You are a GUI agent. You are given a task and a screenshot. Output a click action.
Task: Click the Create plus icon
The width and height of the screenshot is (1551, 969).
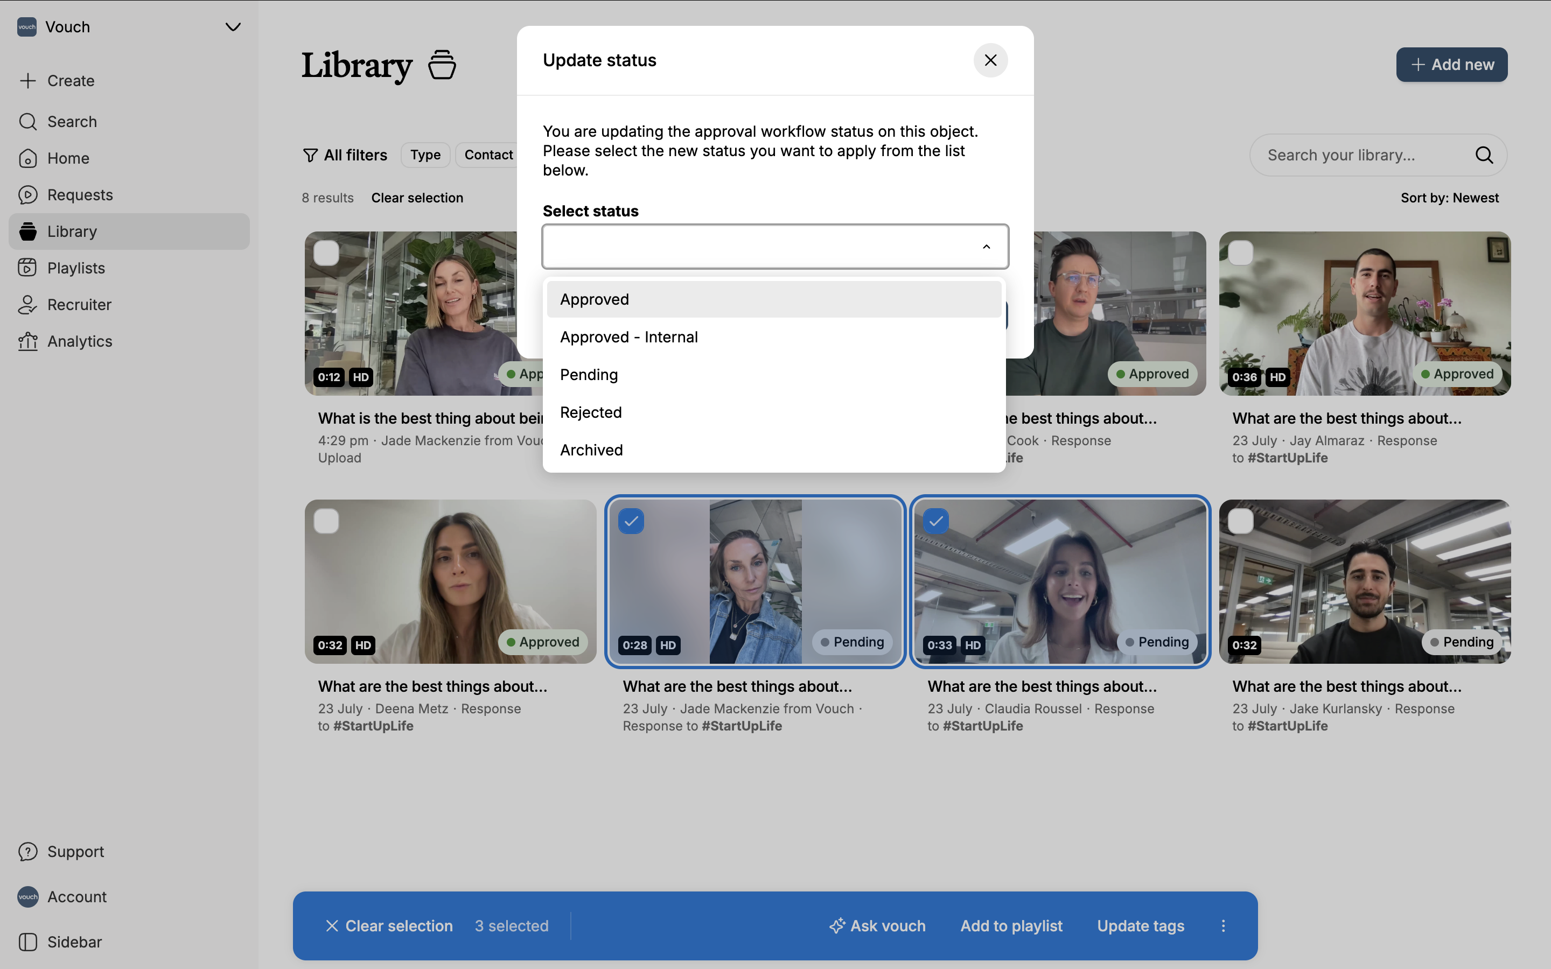tap(27, 81)
